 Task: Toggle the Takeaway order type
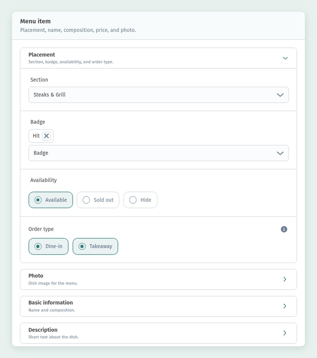pos(95,246)
